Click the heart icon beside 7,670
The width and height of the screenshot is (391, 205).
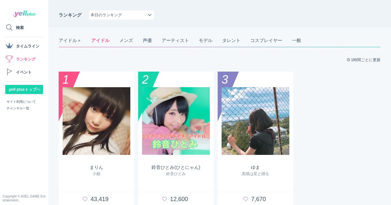(246, 199)
